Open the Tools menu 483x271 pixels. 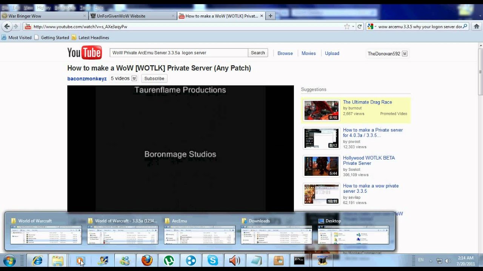pos(85,8)
